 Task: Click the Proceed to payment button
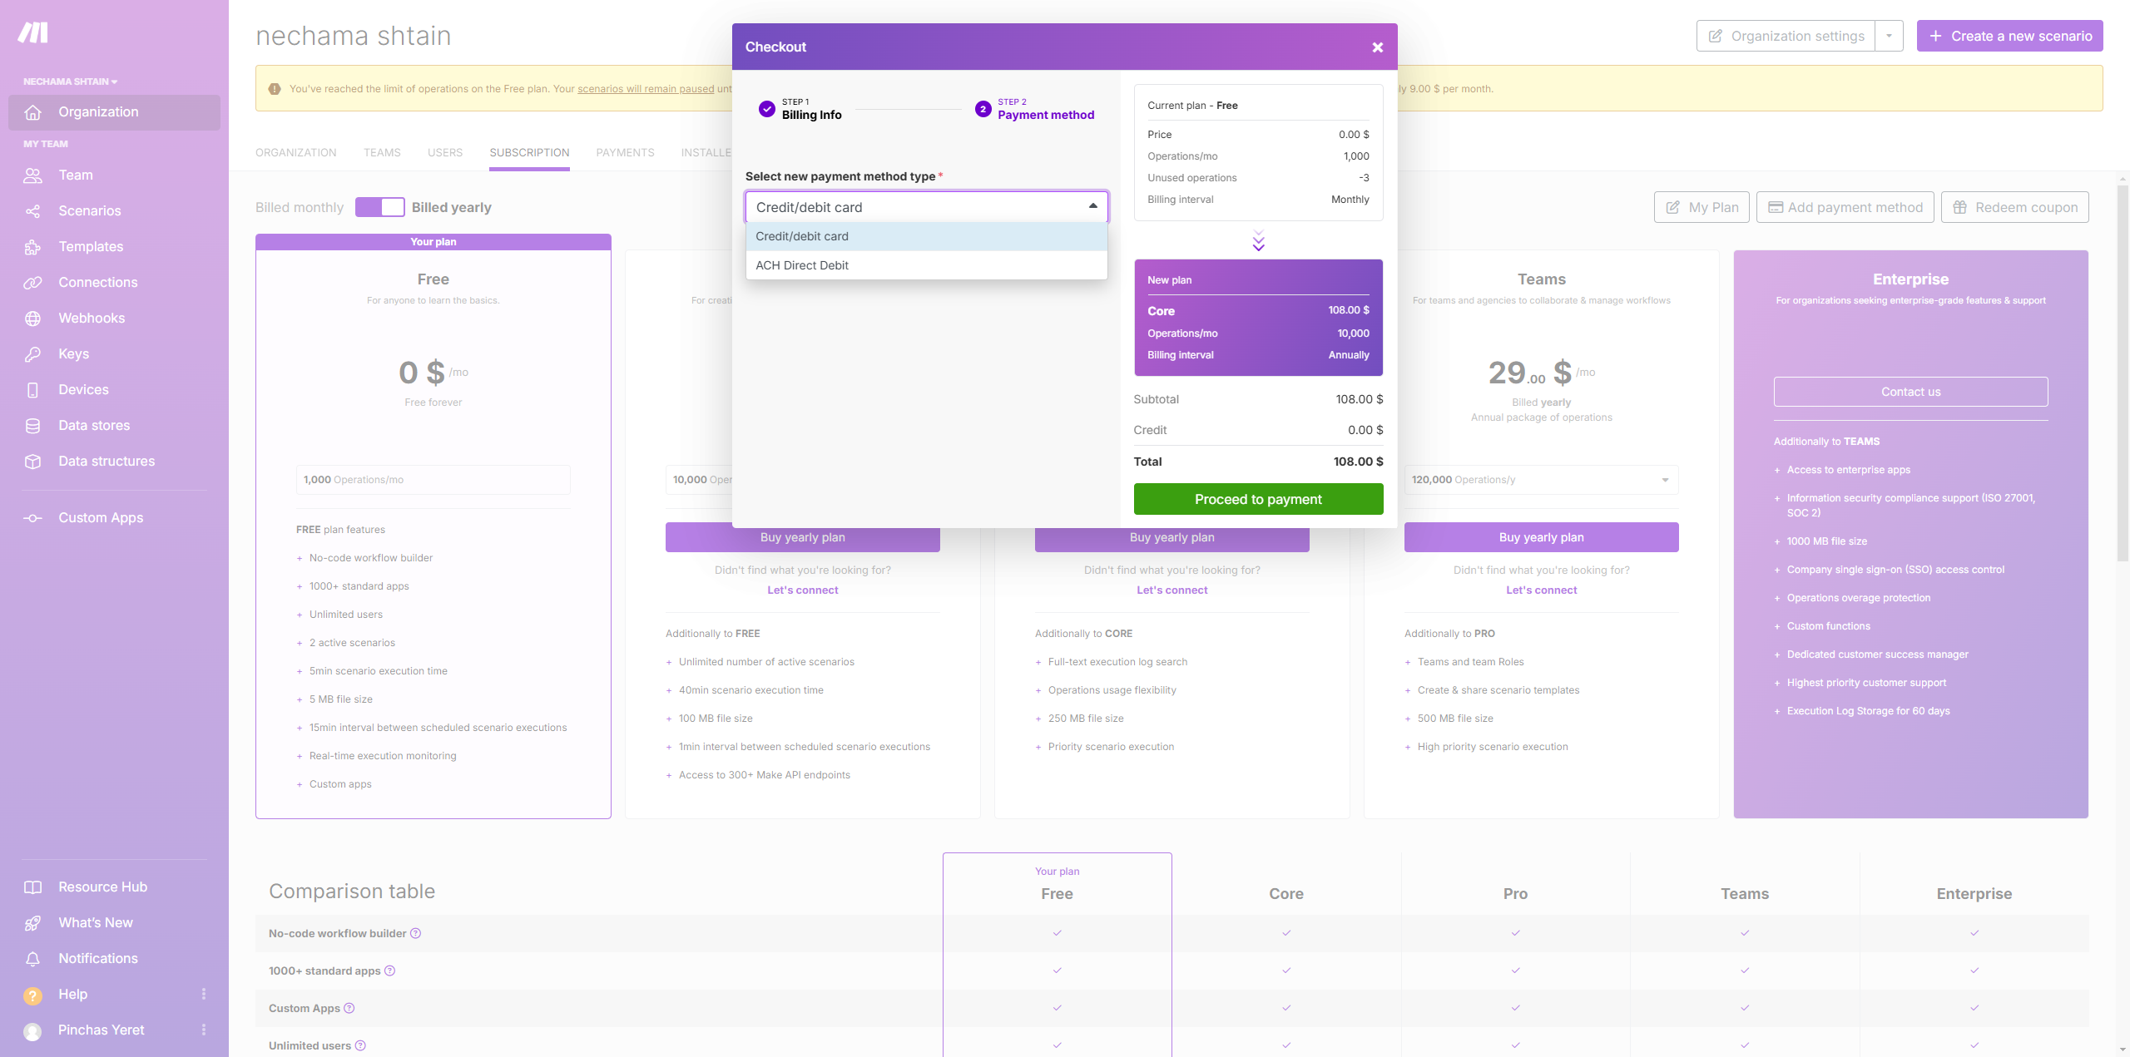tap(1257, 499)
